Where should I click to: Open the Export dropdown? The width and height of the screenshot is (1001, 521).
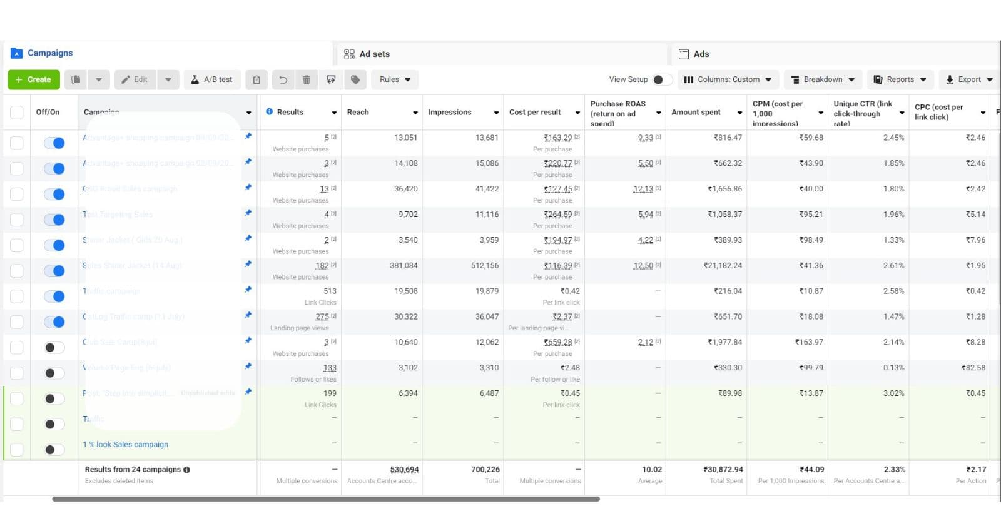(970, 79)
